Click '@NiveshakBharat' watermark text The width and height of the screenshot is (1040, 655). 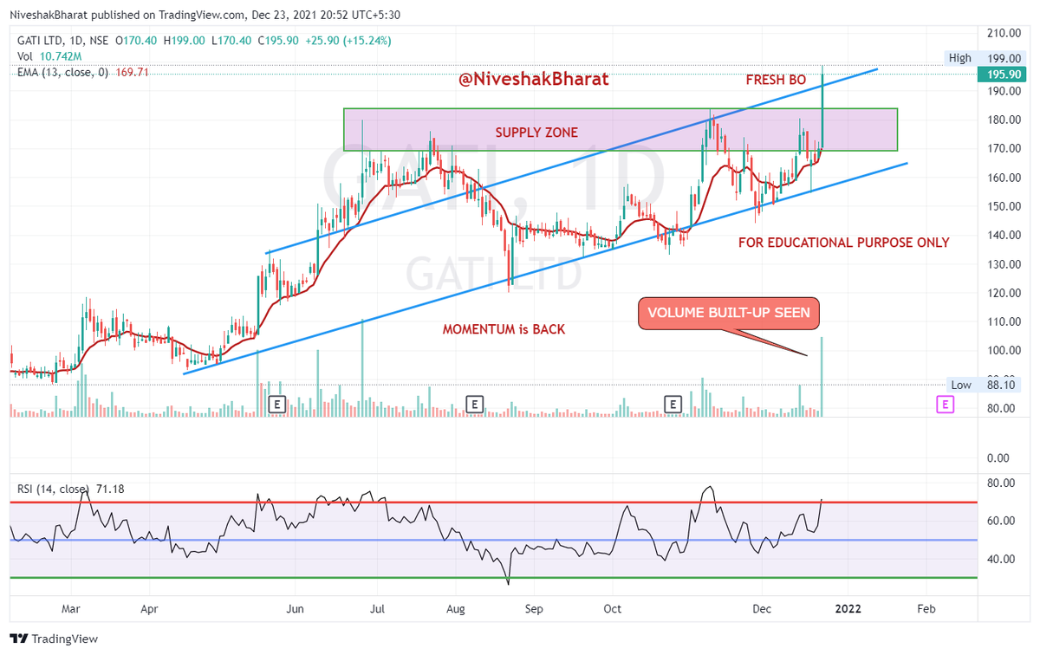(x=533, y=79)
